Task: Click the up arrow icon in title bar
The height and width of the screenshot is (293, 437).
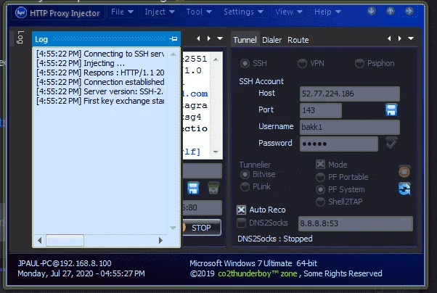Action: [391, 11]
